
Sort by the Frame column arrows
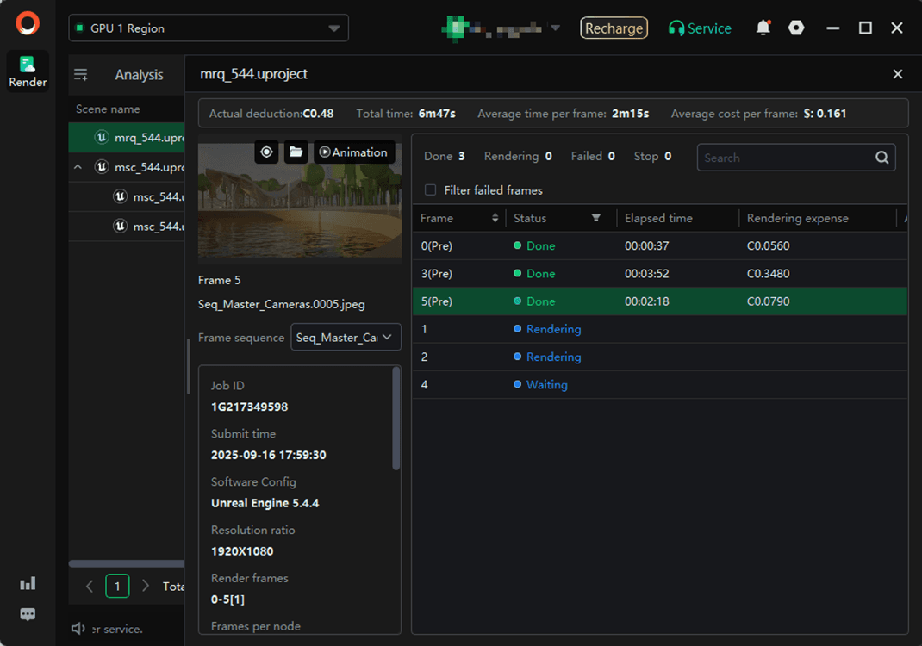pos(495,218)
